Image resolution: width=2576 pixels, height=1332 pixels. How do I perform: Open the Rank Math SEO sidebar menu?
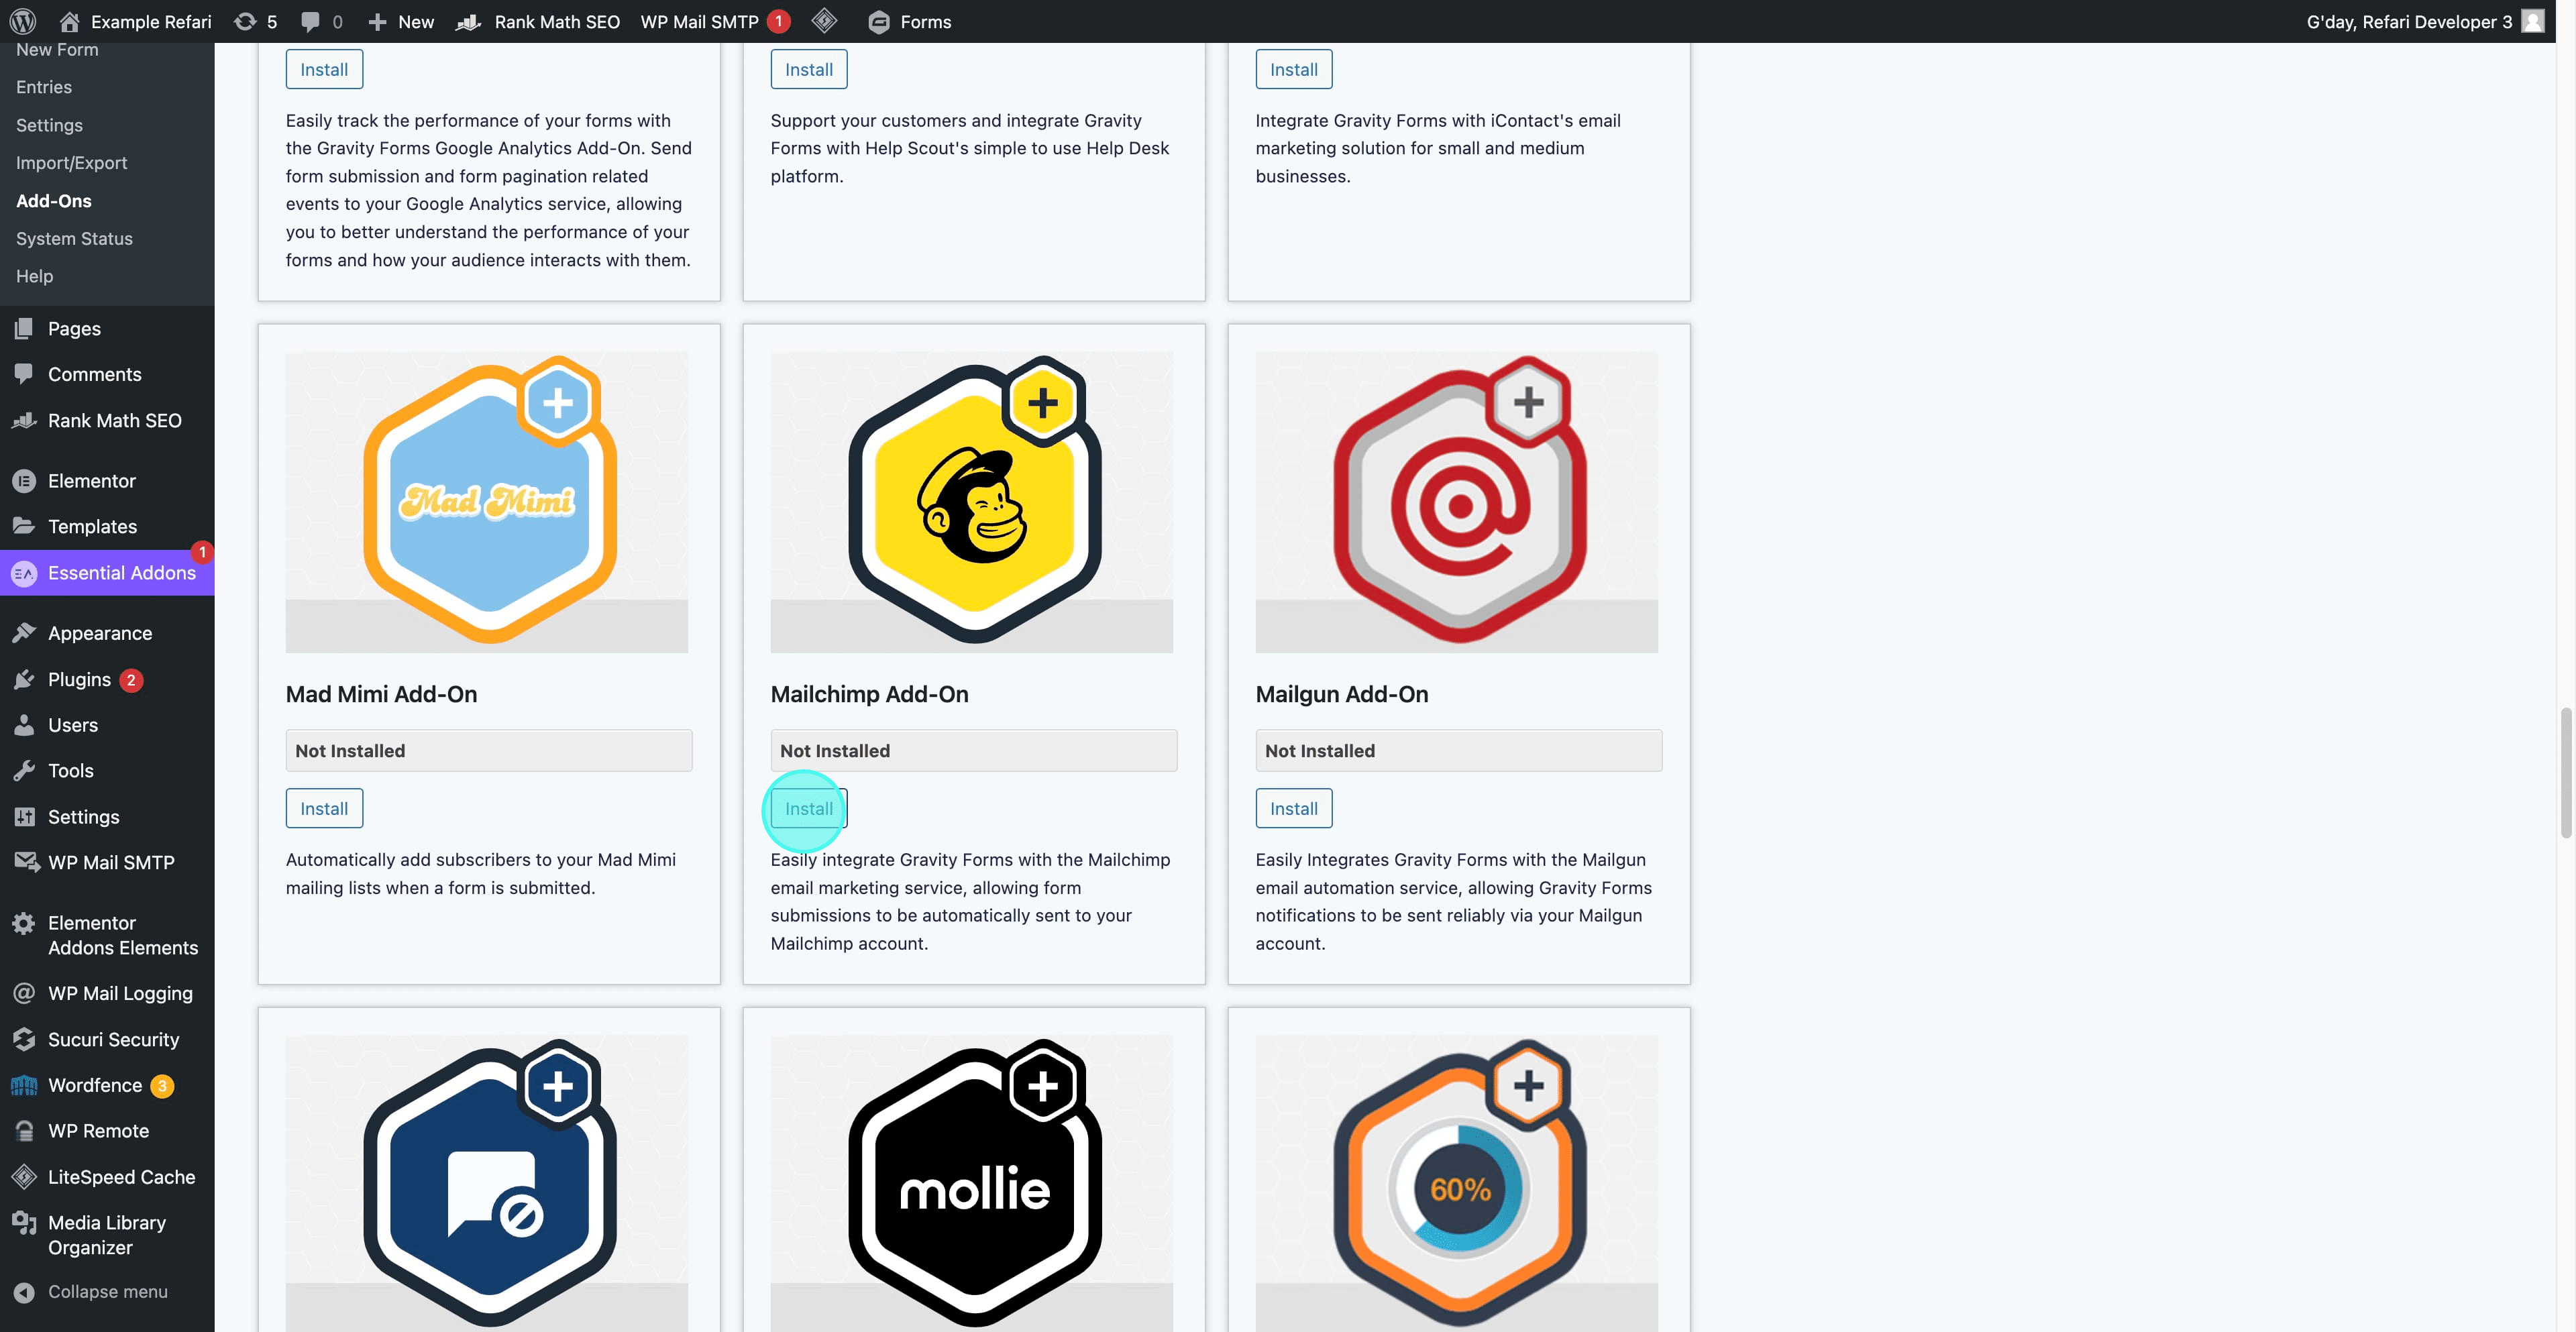(x=107, y=421)
